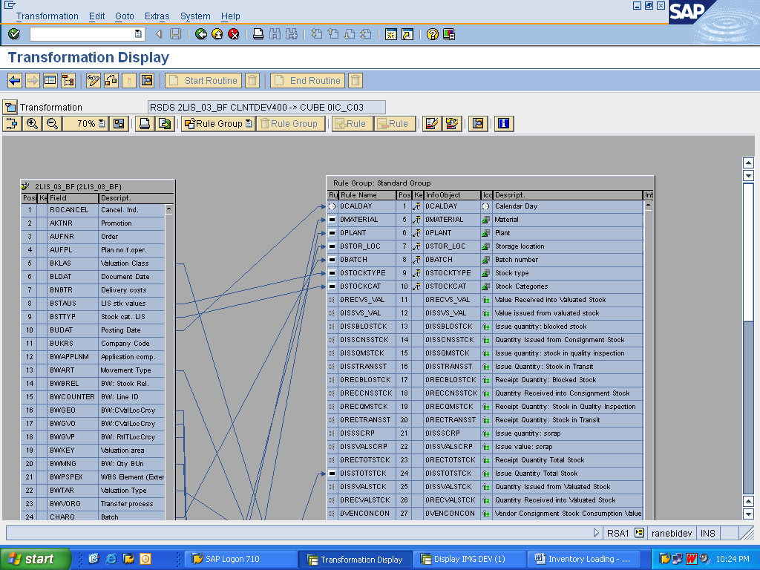Select the 0CALDAY rule name cell
760x570 pixels.
click(x=367, y=206)
